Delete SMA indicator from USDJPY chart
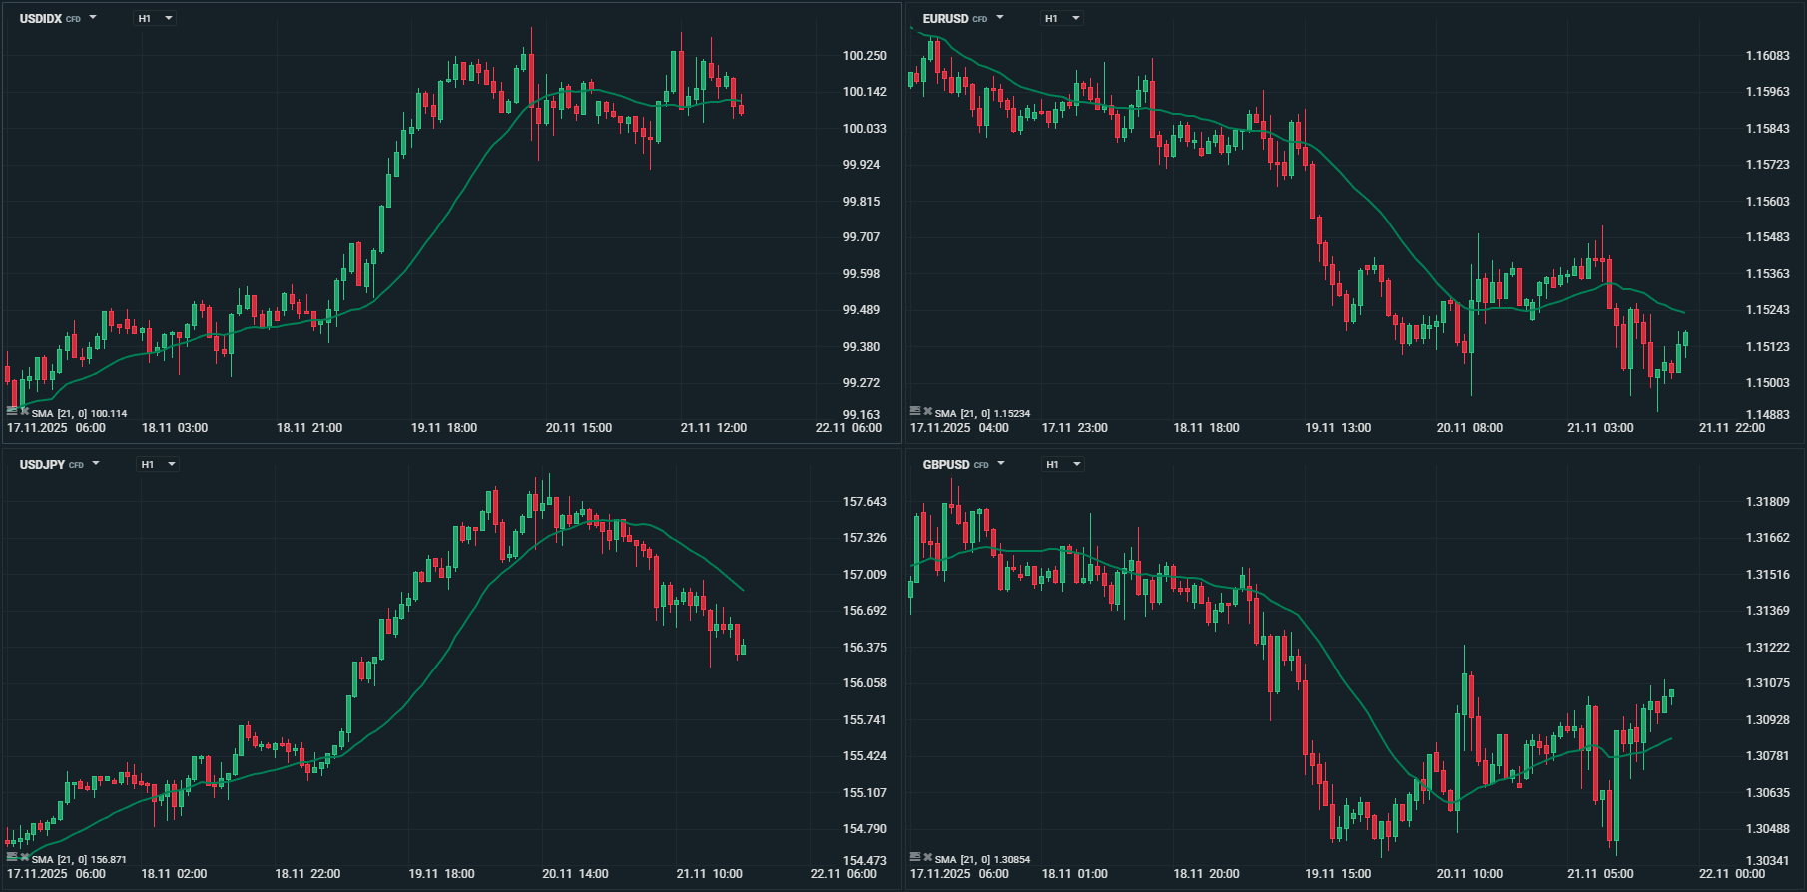Image resolution: width=1807 pixels, height=892 pixels. pyautogui.click(x=24, y=857)
